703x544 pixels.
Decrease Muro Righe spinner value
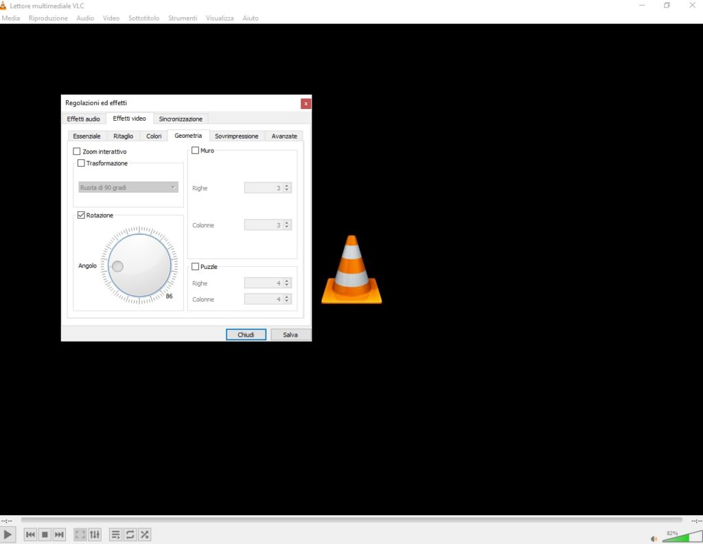(287, 190)
